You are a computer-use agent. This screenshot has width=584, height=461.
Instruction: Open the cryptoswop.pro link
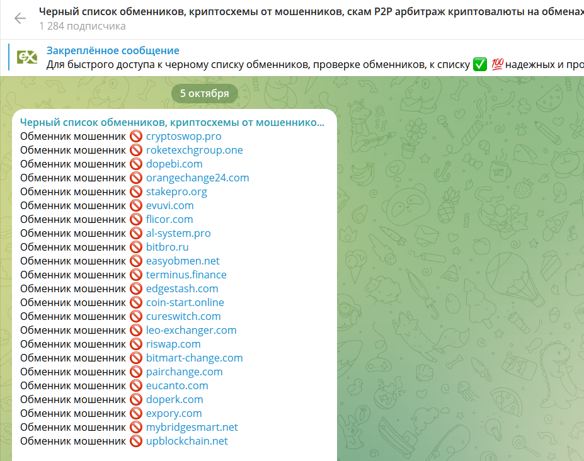point(183,136)
